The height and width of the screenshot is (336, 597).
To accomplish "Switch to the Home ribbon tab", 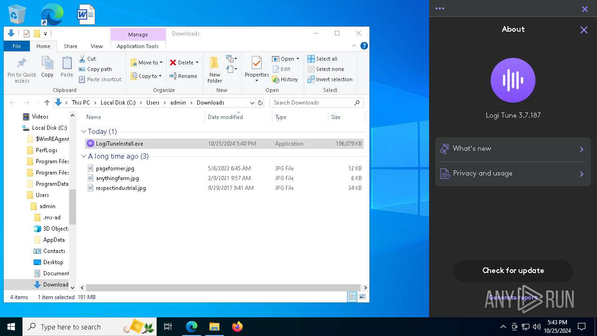I will point(43,46).
